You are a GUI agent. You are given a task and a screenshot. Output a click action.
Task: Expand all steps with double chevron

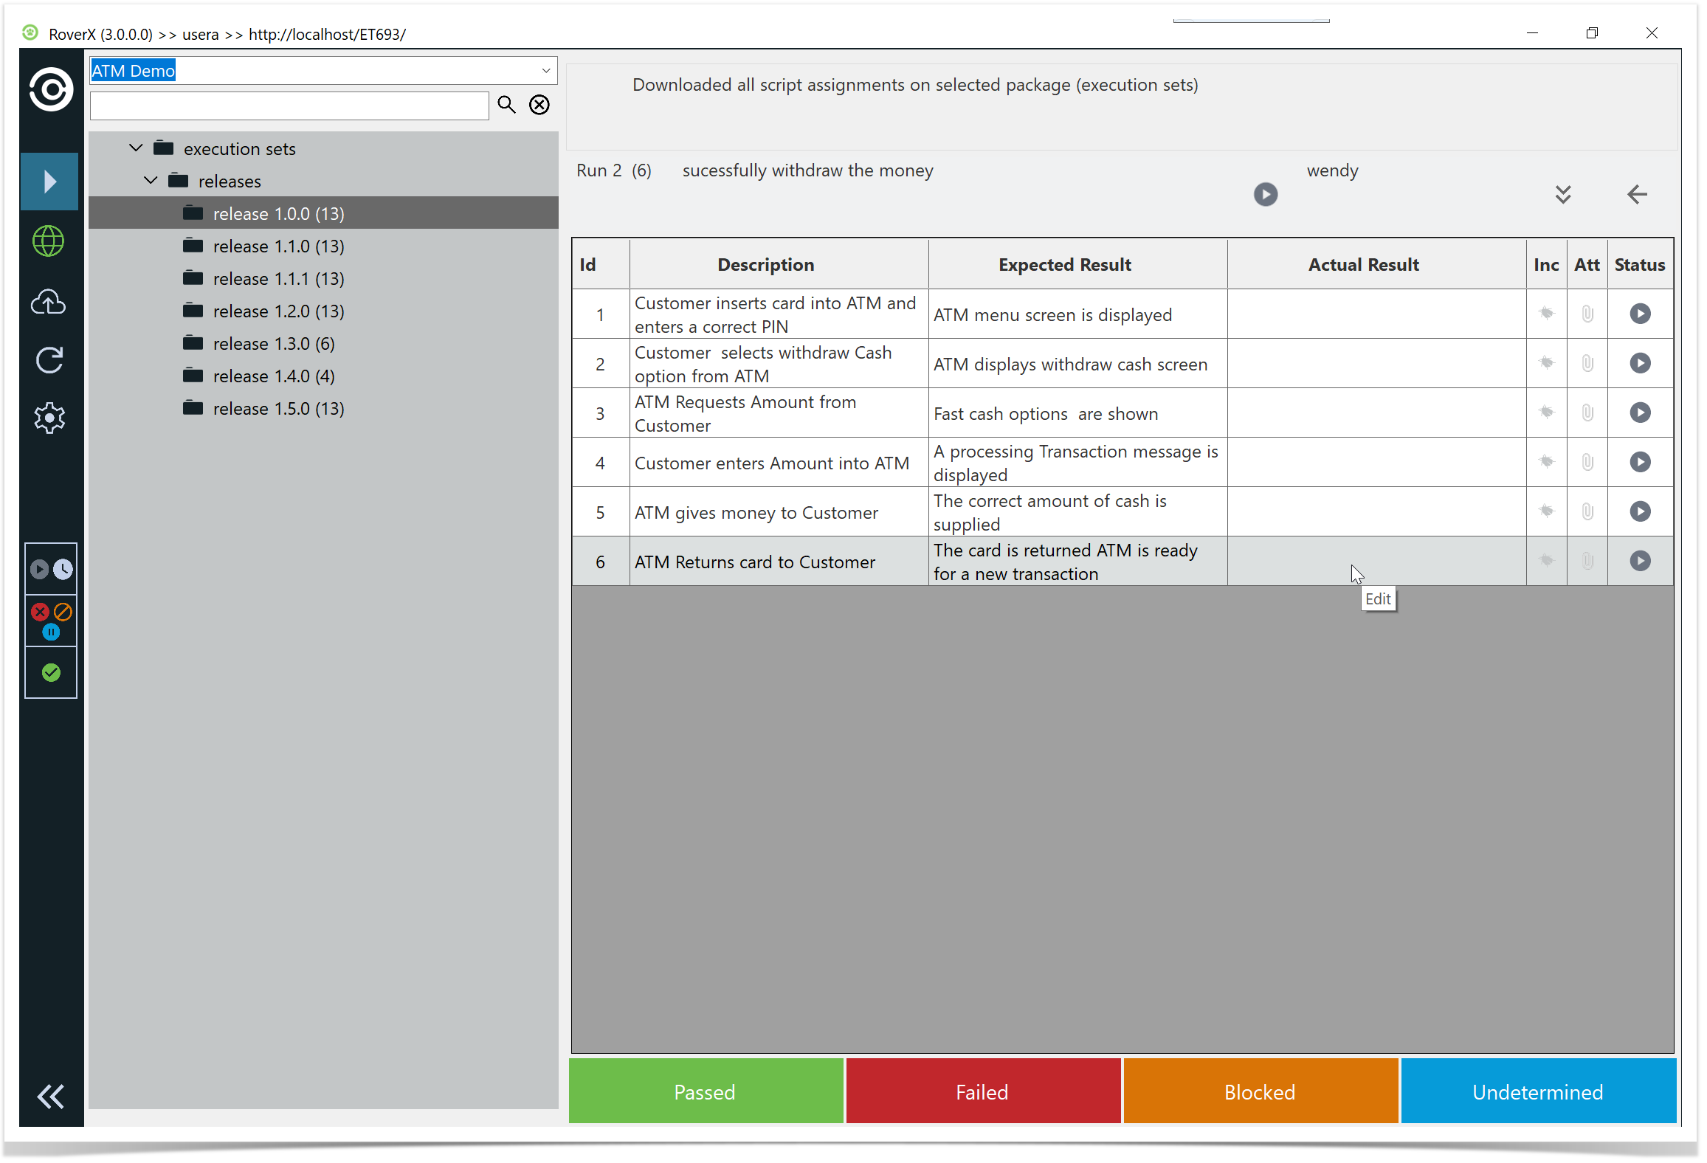pyautogui.click(x=1562, y=194)
